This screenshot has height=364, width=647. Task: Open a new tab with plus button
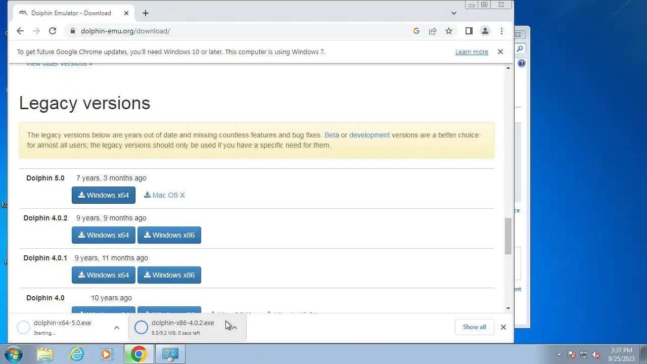(x=146, y=13)
